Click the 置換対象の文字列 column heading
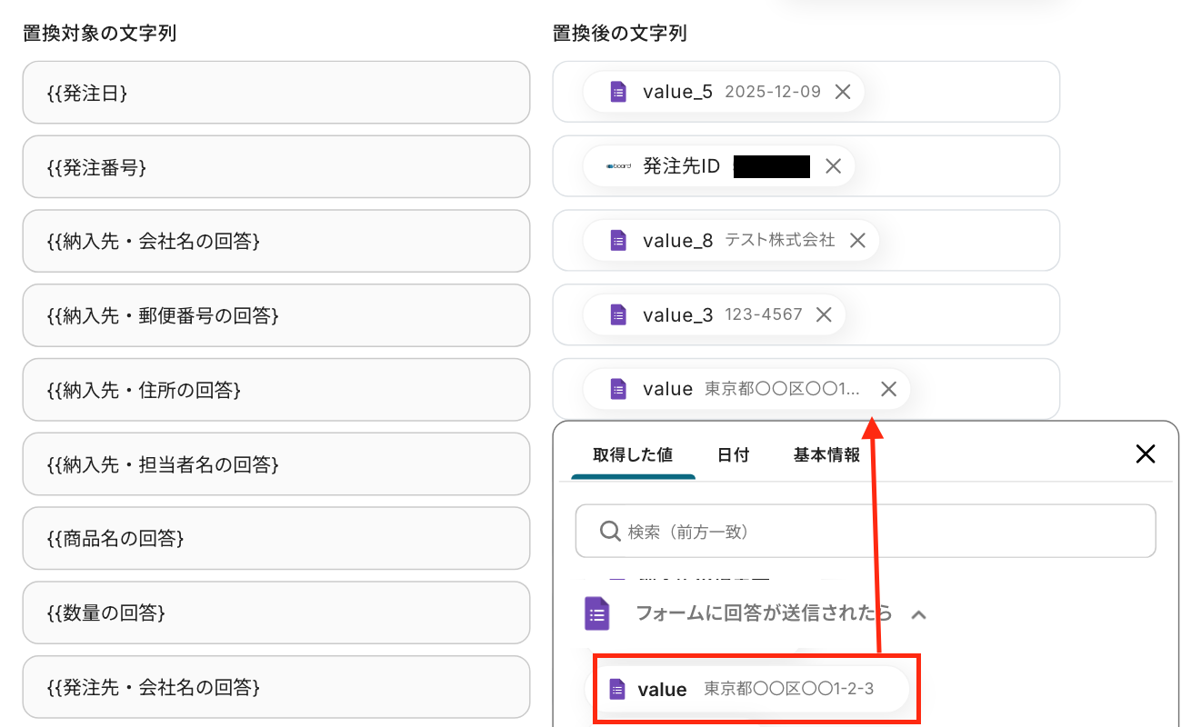Viewport: 1191px width, 727px height. [99, 34]
